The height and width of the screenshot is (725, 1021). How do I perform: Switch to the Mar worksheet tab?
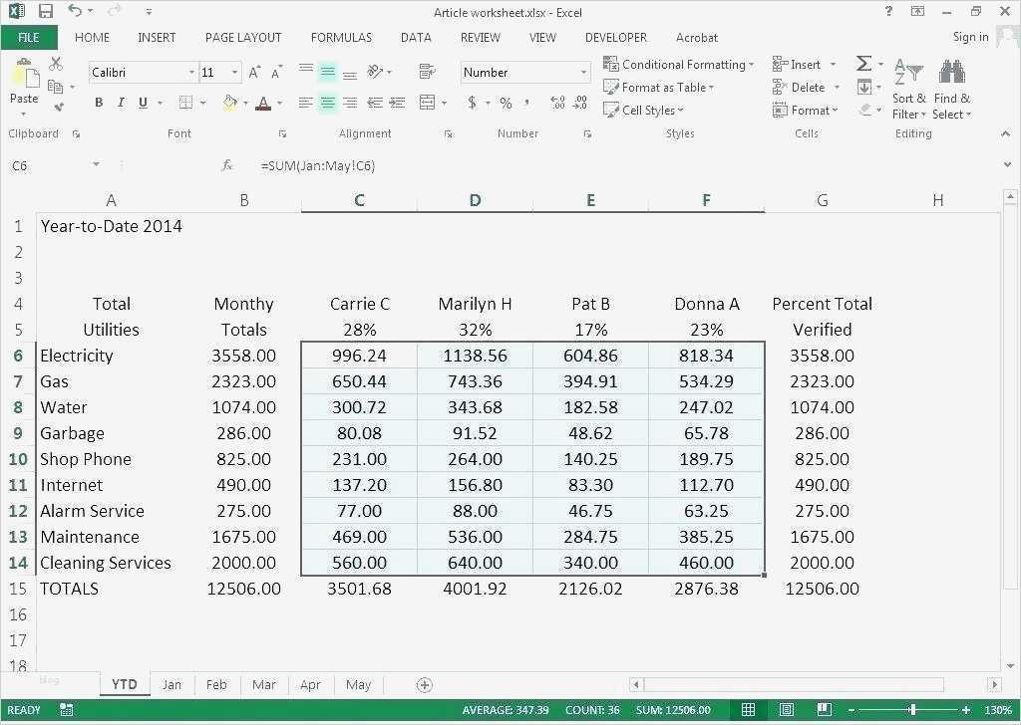coord(263,685)
